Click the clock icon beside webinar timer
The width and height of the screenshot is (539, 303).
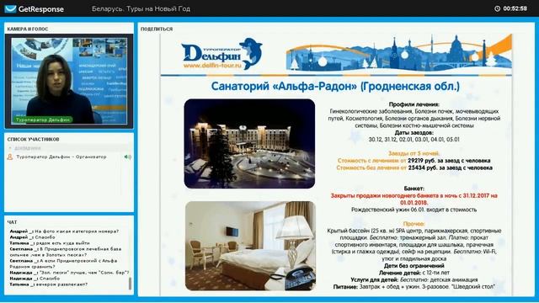[x=497, y=8]
